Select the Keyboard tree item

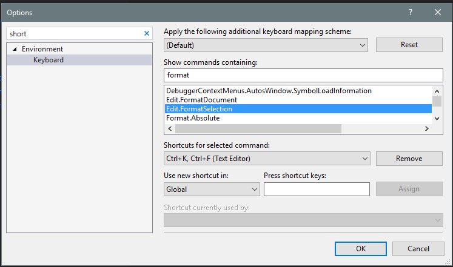pos(49,60)
